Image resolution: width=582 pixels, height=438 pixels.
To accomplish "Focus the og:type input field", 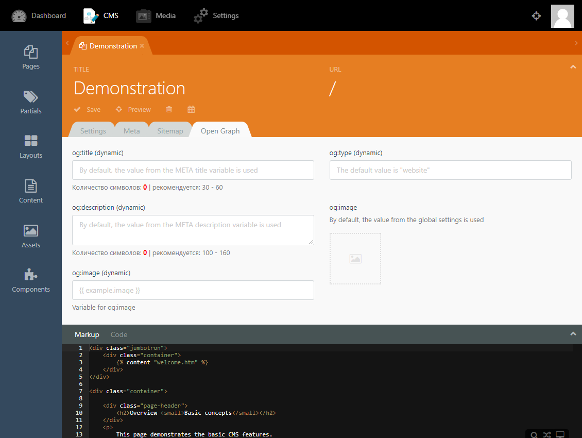I will [x=450, y=170].
